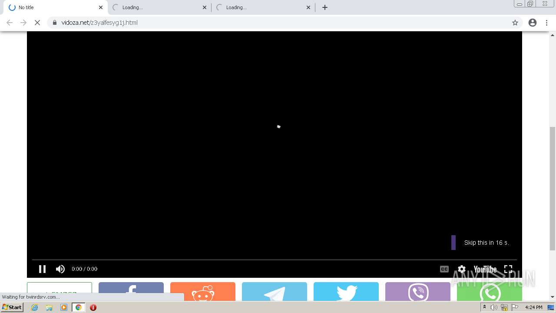Screen dimensions: 556x313
Task: Share via Telegram button
Action: (x=275, y=292)
